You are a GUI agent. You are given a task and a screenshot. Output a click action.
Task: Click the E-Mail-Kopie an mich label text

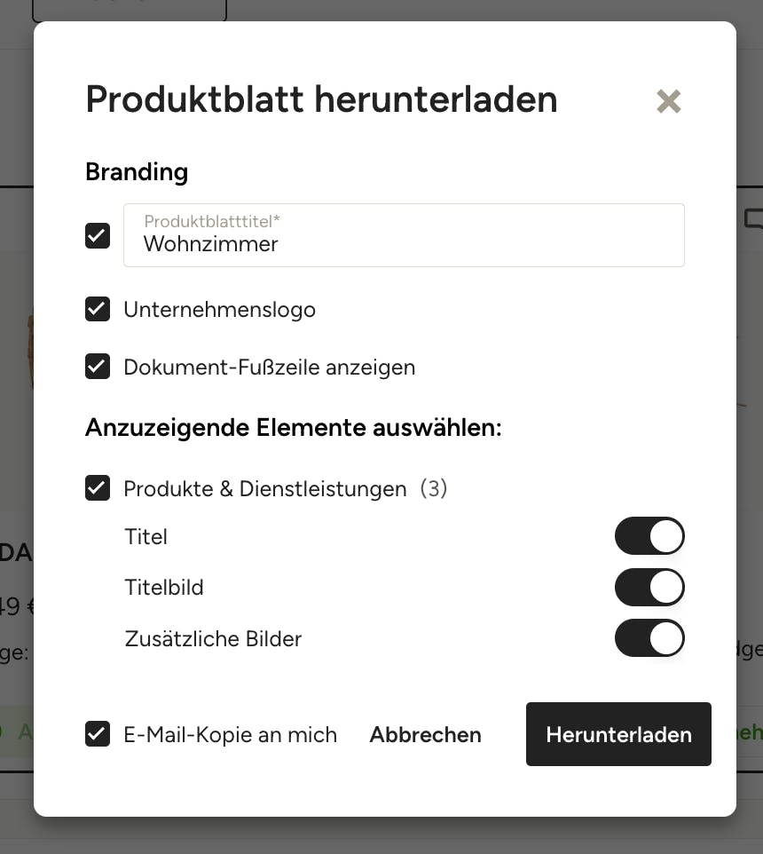click(x=230, y=735)
